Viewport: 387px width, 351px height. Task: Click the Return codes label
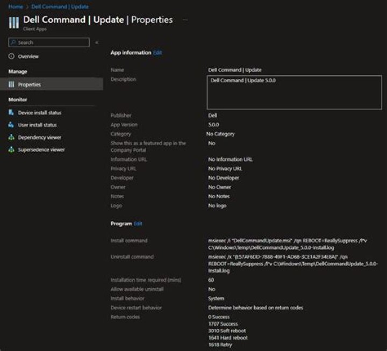click(x=125, y=317)
